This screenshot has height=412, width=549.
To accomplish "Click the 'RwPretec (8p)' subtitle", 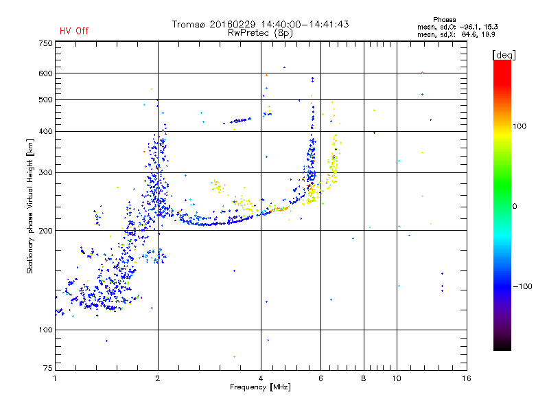I will click(x=260, y=33).
